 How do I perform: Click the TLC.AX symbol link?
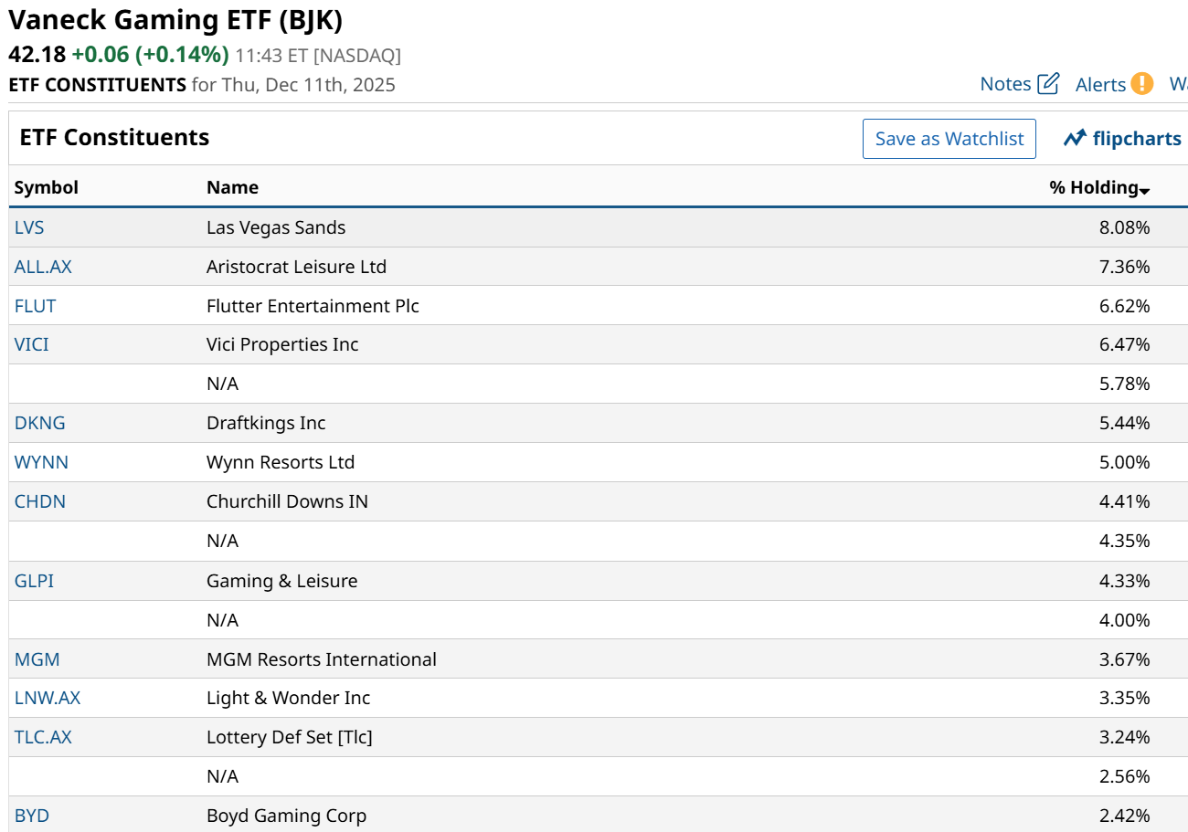pos(43,737)
